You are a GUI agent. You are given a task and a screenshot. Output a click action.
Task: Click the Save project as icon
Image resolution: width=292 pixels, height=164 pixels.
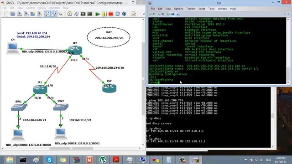coord(26,14)
